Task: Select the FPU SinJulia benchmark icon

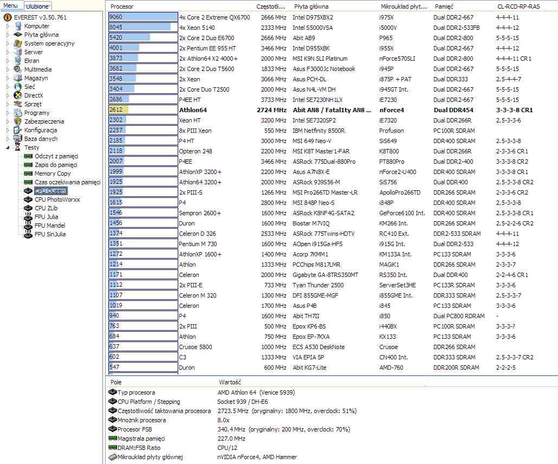Action: [28, 234]
